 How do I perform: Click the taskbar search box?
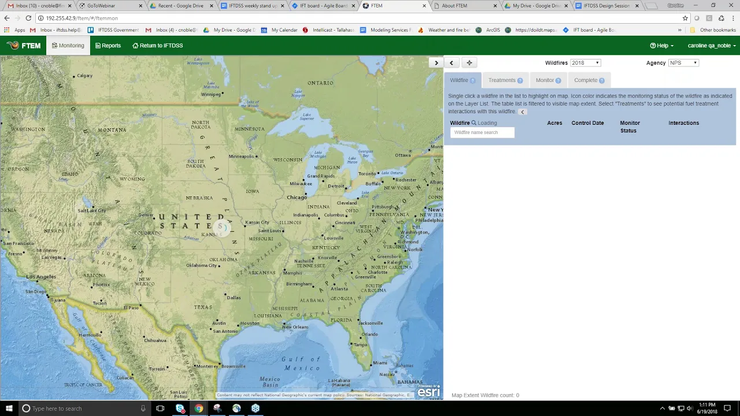coord(86,408)
